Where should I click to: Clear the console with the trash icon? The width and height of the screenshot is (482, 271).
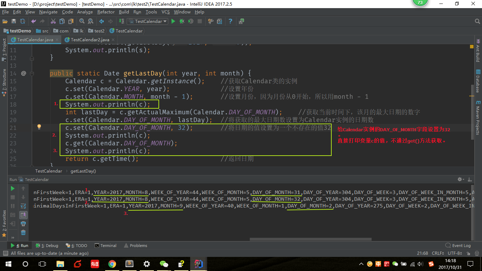[23, 232]
